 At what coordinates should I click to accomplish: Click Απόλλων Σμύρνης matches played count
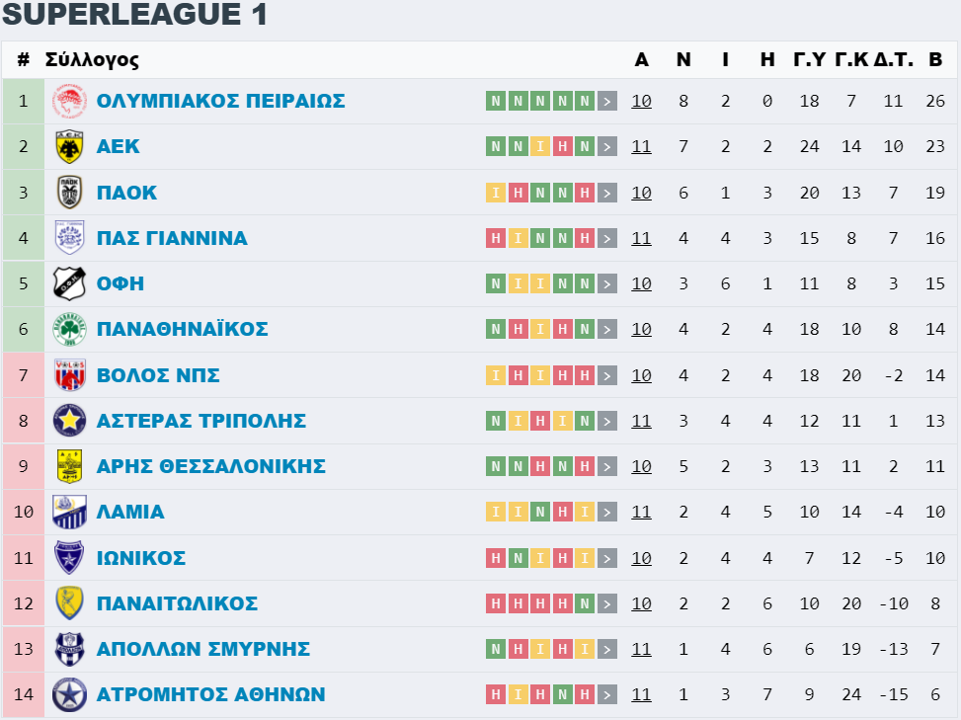[x=641, y=649]
